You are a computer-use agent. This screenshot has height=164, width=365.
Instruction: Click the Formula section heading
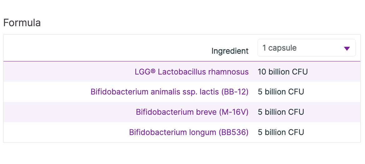22,23
